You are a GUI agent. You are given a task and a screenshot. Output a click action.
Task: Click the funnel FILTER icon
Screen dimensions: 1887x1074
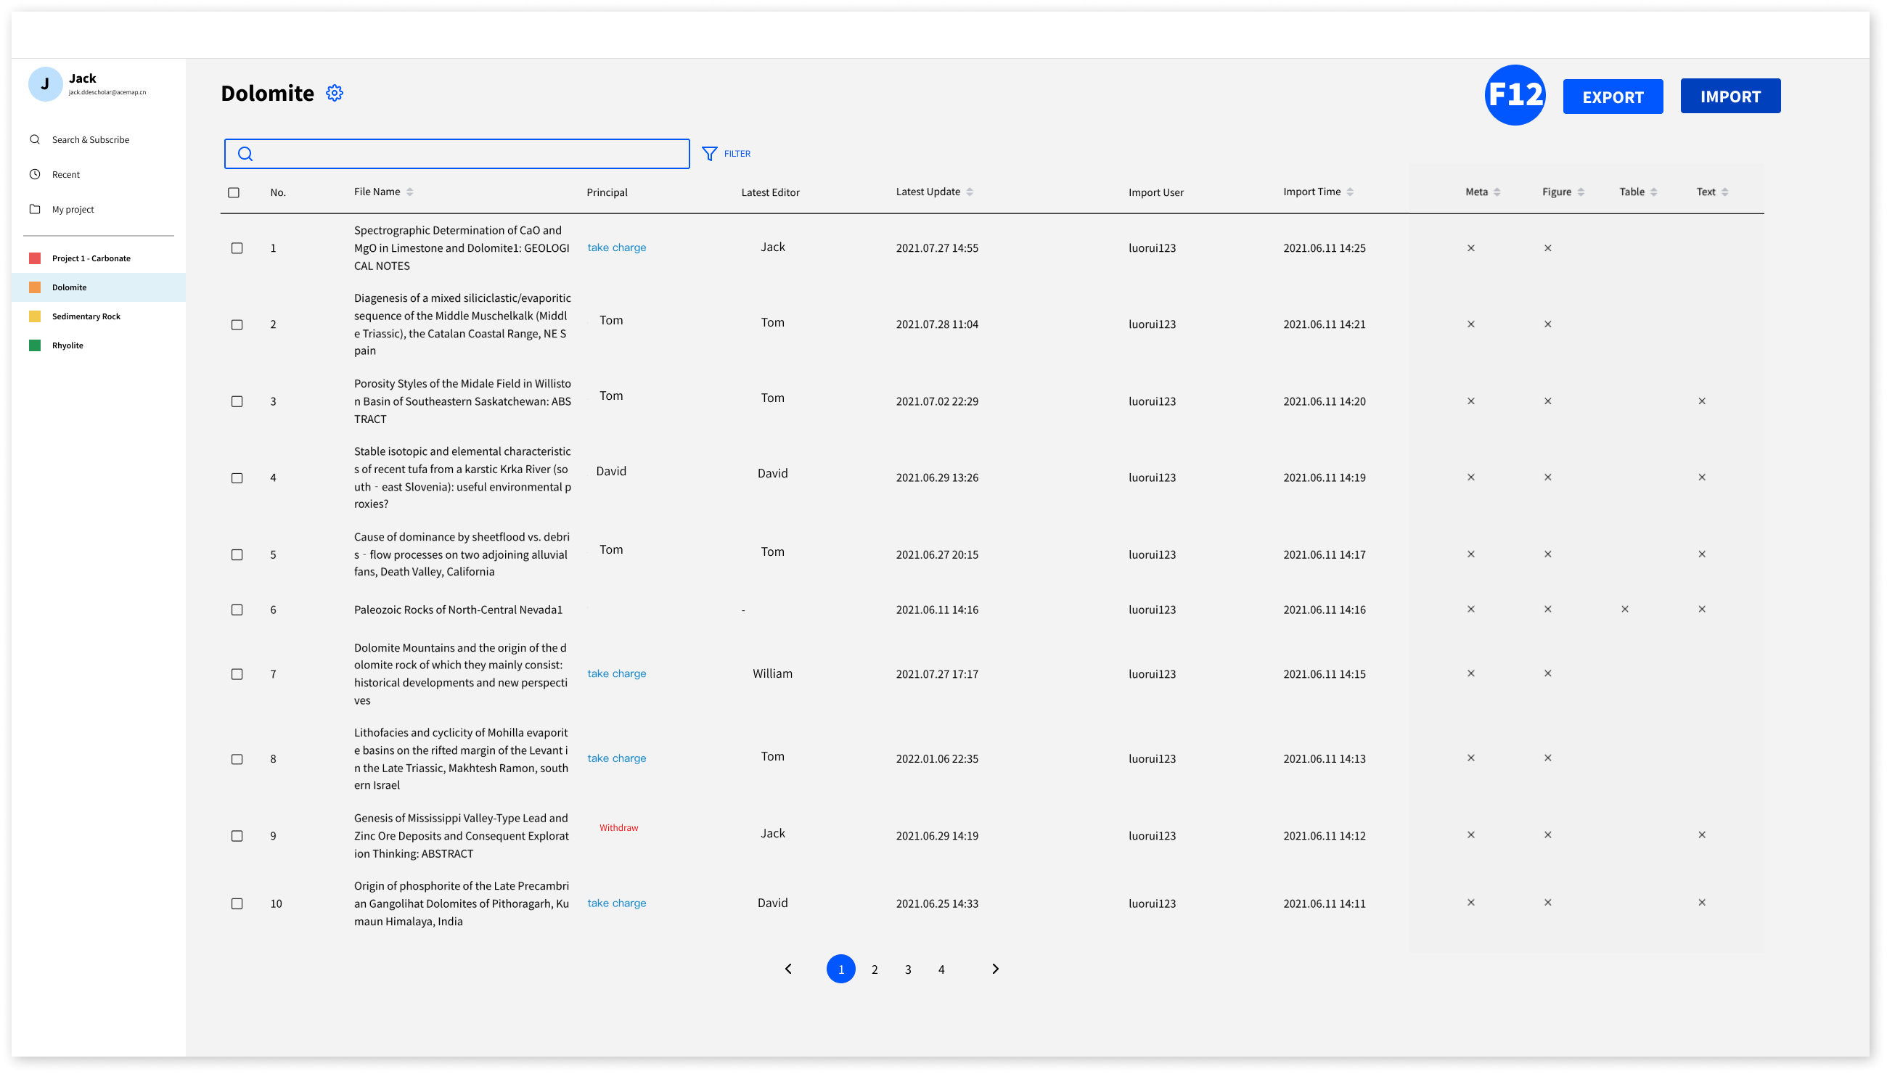[709, 153]
